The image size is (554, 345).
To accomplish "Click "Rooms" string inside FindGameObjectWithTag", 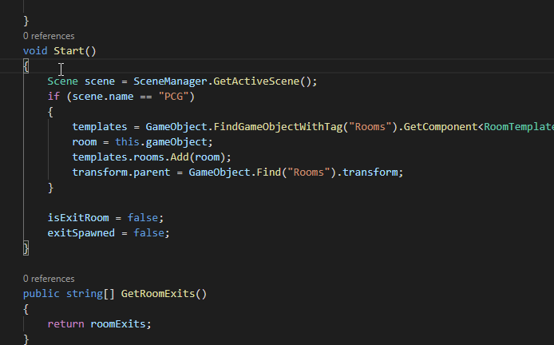I will [370, 127].
